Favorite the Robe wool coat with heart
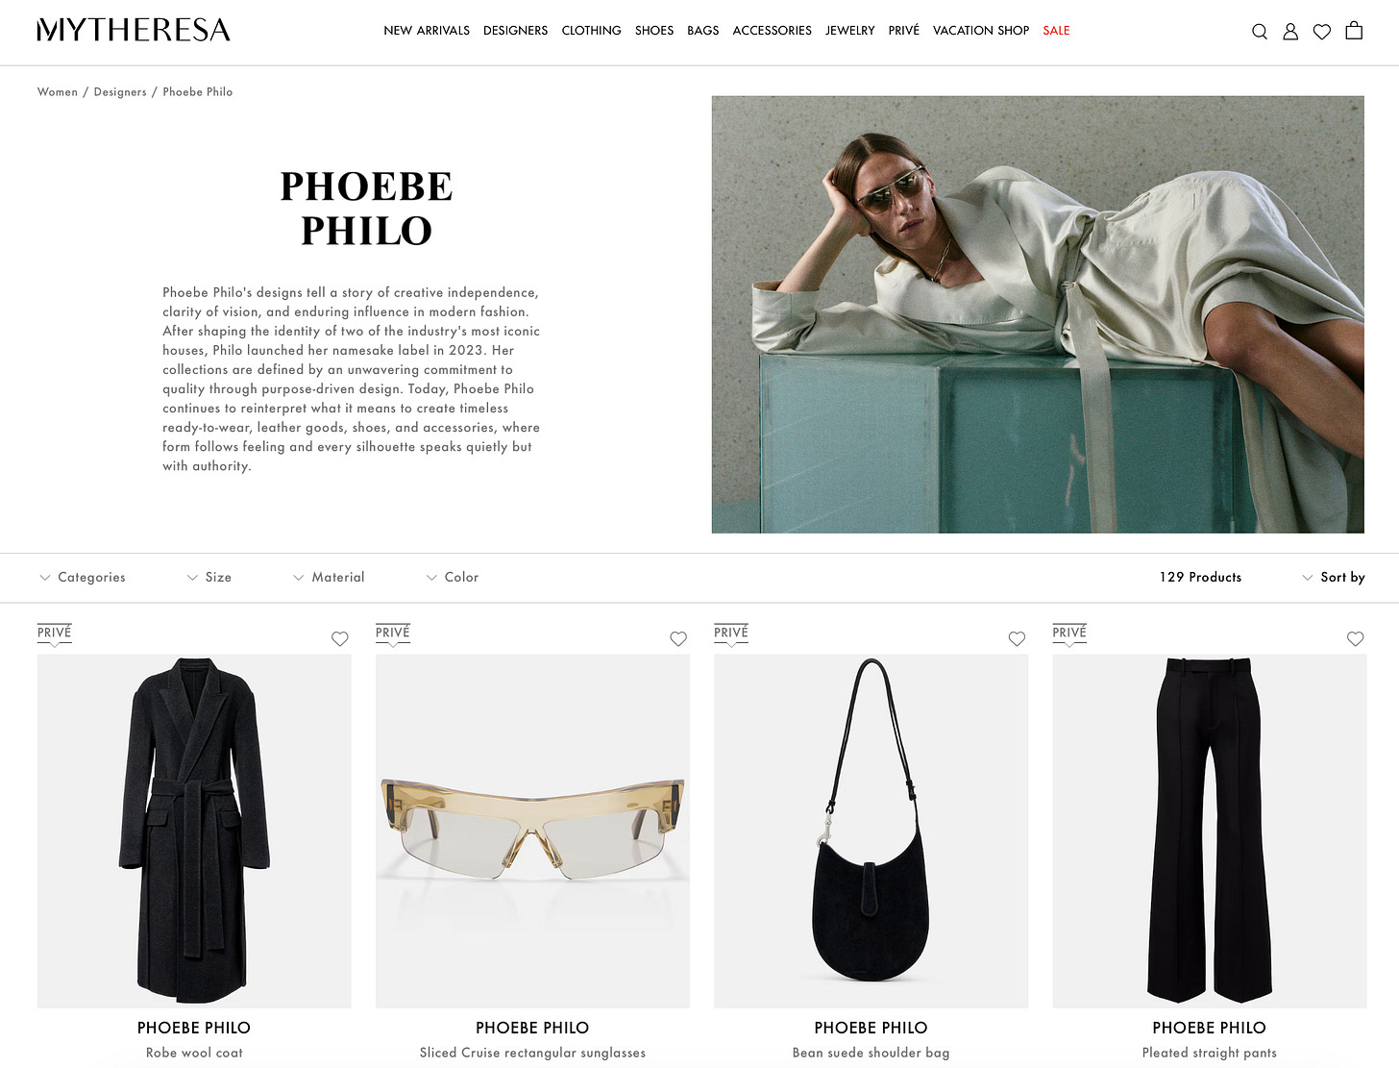Viewport: 1399px width, 1068px height. (340, 639)
